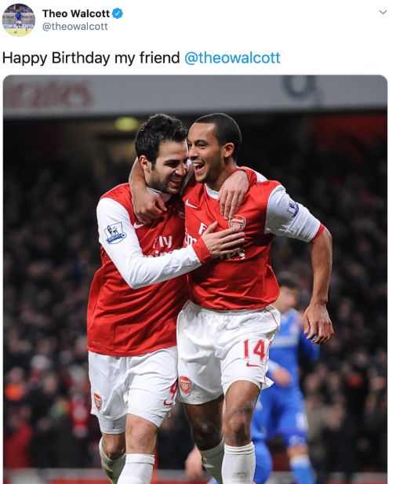Click the blurred red stadium sign in the photo

[48, 94]
